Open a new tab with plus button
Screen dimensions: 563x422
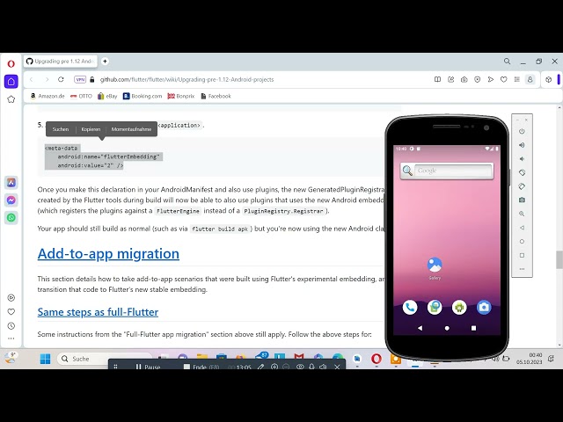coord(105,62)
